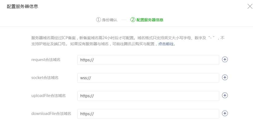Add another socket合法域名 entry with plus icon

coord(225,77)
